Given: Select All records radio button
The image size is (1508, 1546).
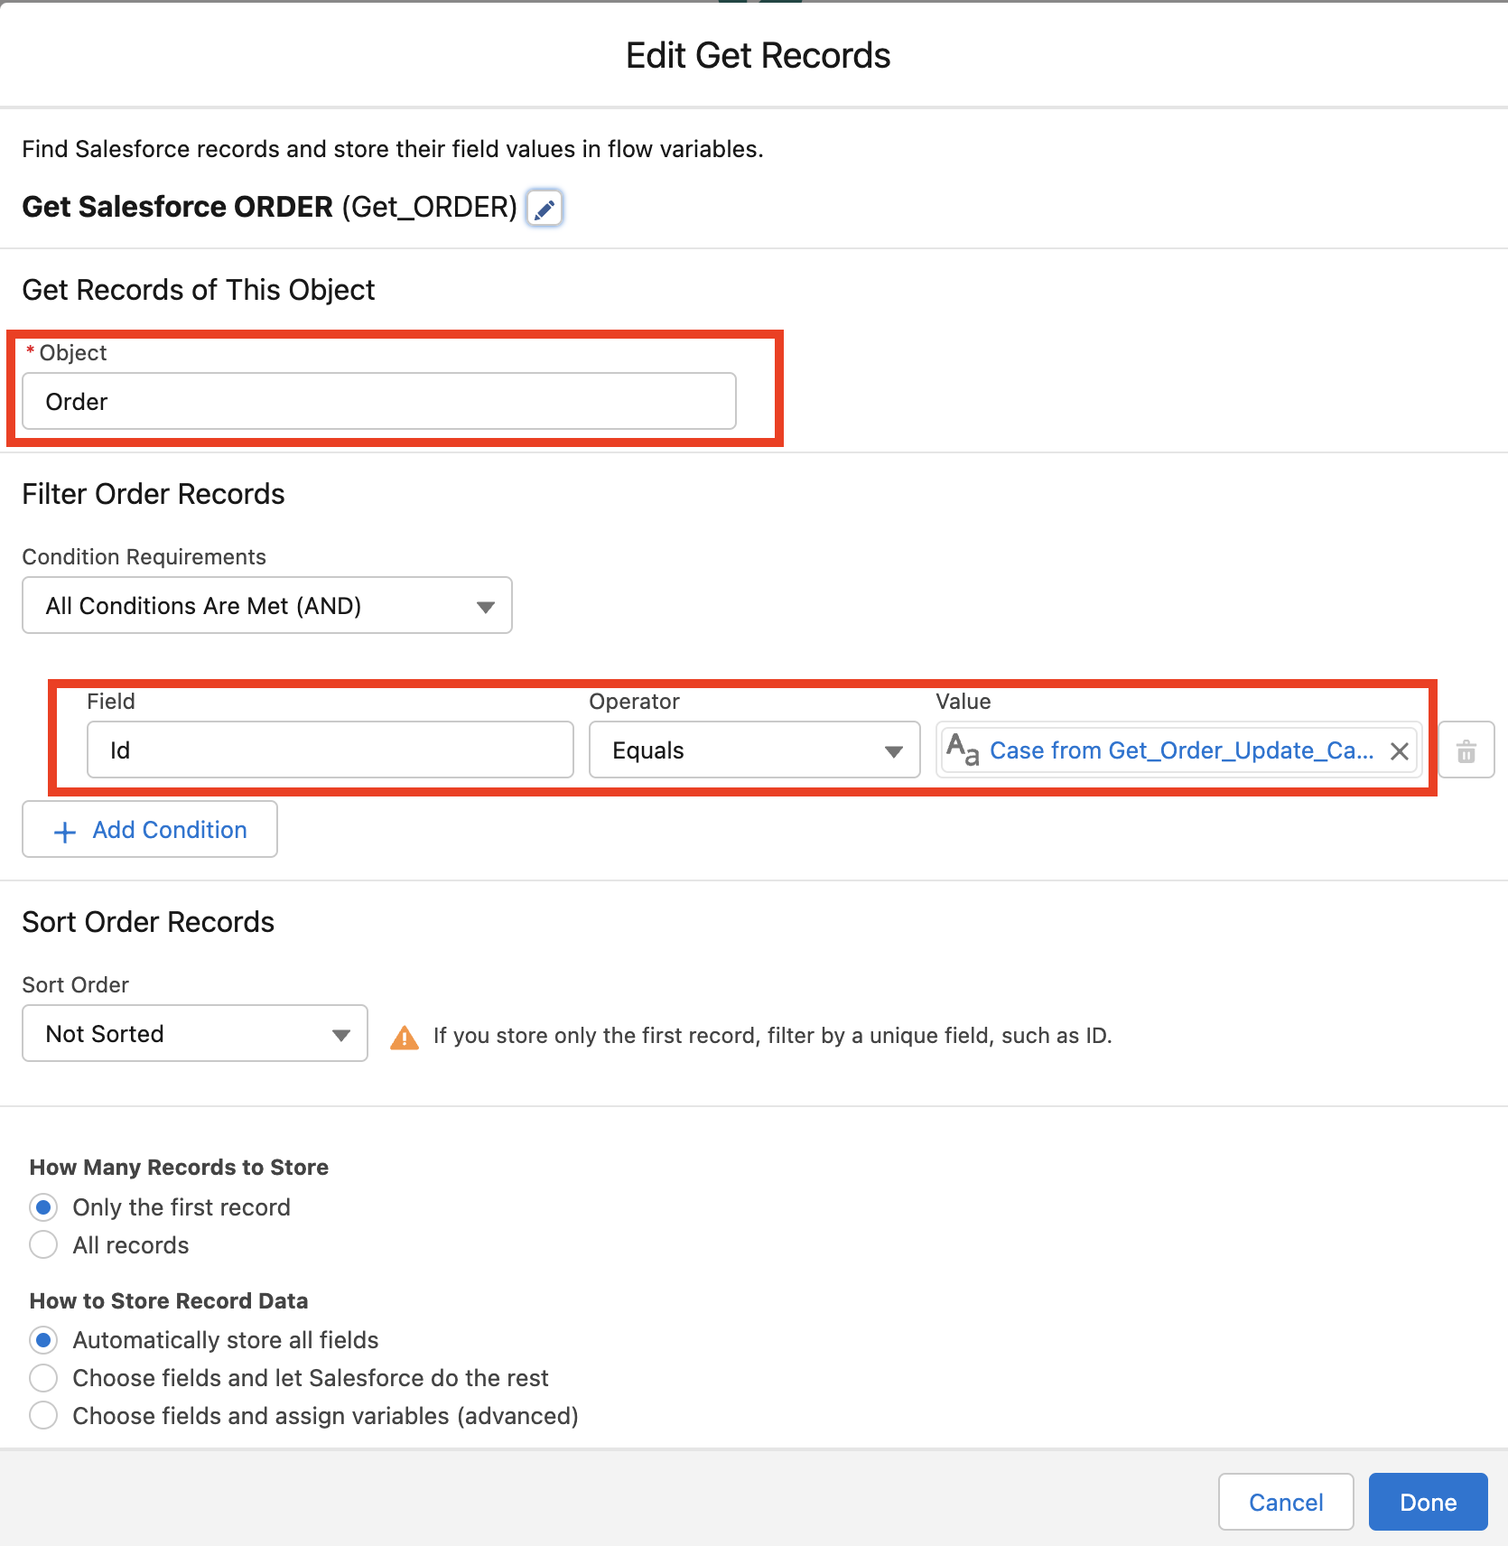Looking at the screenshot, I should 43,1245.
